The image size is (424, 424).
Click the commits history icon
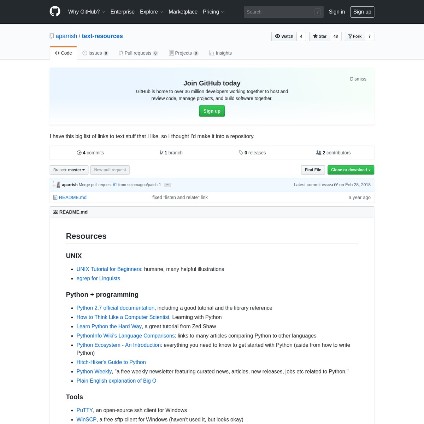[x=79, y=153]
